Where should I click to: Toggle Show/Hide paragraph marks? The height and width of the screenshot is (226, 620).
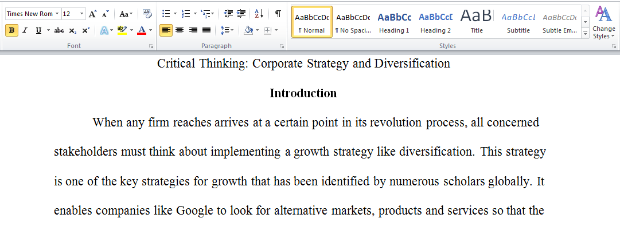[x=278, y=14]
